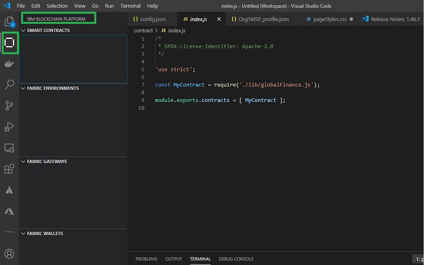The image size is (424, 265).
Task: Open the Docker view with the whale icon
Action: tap(9, 64)
